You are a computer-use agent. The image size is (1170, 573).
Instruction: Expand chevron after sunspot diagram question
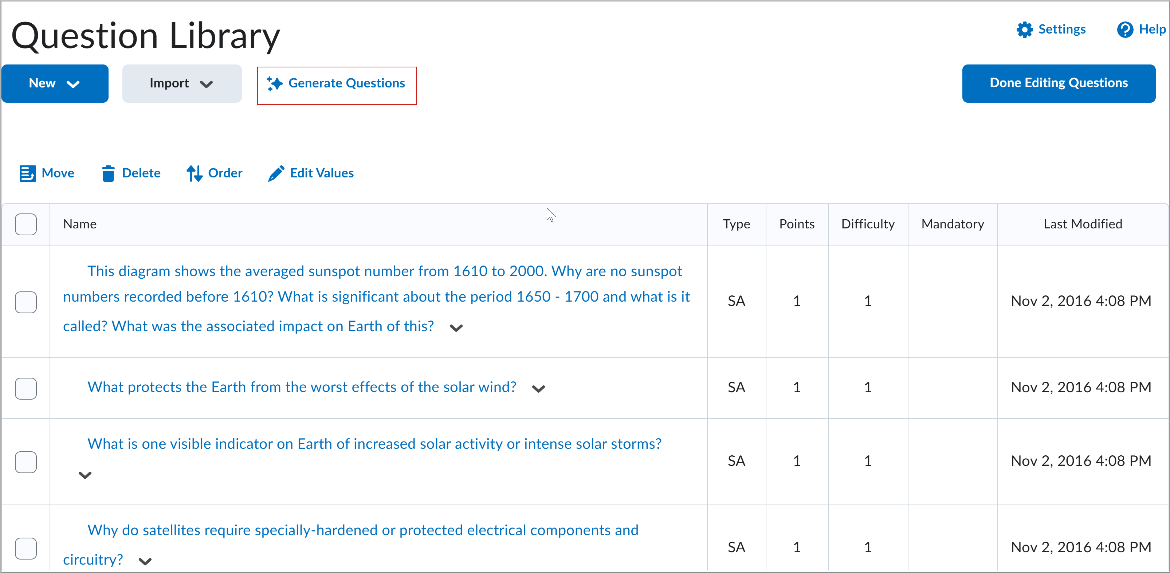(x=456, y=328)
